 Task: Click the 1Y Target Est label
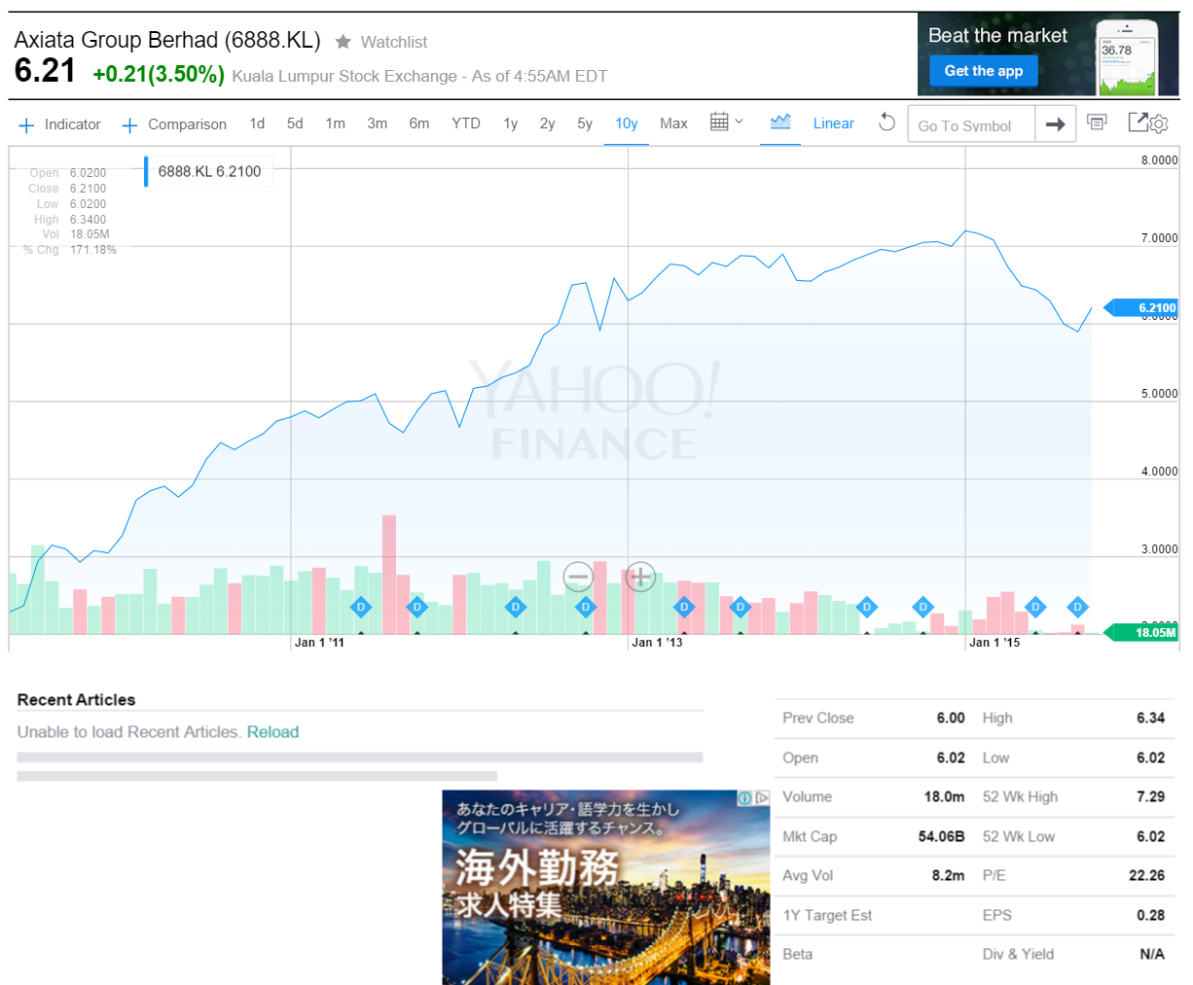click(x=827, y=915)
